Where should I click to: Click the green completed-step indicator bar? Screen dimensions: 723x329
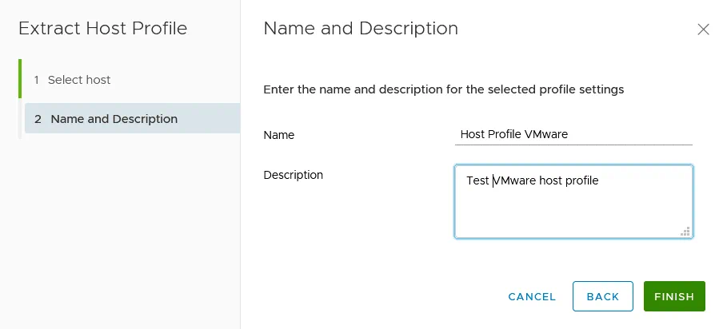click(x=20, y=78)
